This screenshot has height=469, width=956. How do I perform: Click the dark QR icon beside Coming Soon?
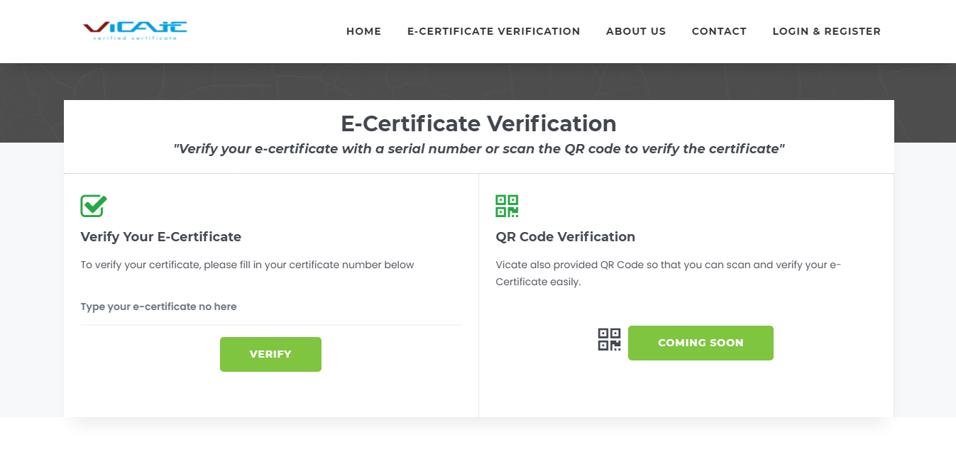[x=609, y=339]
